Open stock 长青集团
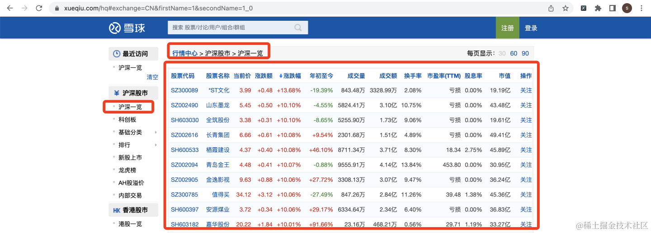The image size is (651, 233). pyautogui.click(x=218, y=135)
